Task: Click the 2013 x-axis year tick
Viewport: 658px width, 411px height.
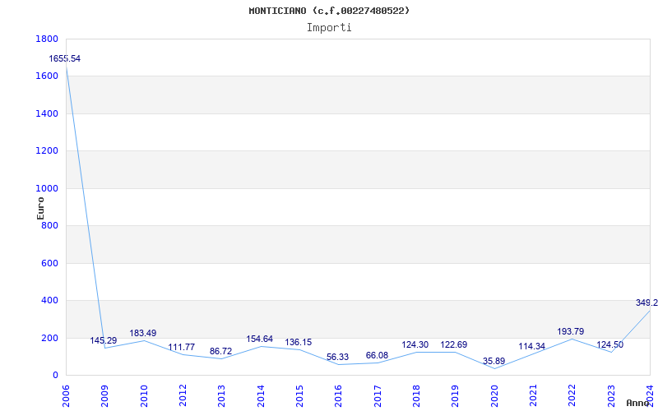Action: (x=221, y=395)
